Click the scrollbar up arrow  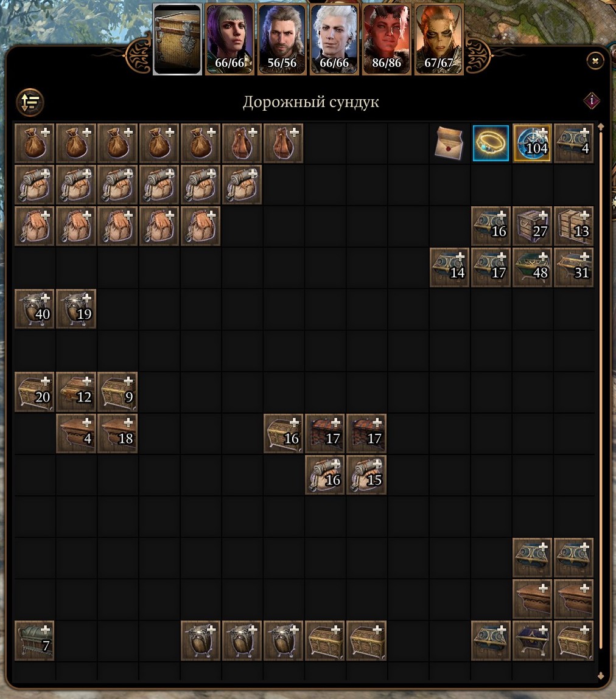pyautogui.click(x=601, y=127)
